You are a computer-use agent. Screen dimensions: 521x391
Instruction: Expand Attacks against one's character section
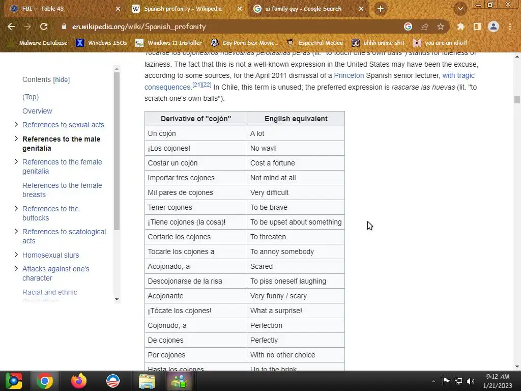(x=16, y=269)
